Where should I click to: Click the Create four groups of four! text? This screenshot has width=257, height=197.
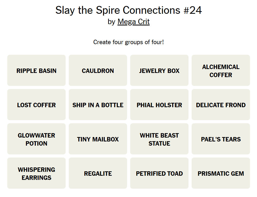(x=129, y=42)
